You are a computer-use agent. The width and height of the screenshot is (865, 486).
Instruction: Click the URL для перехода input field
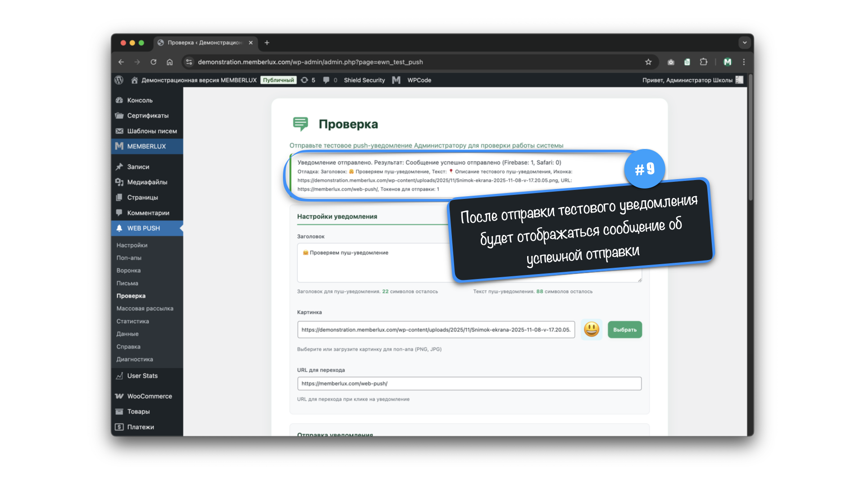coord(469,383)
